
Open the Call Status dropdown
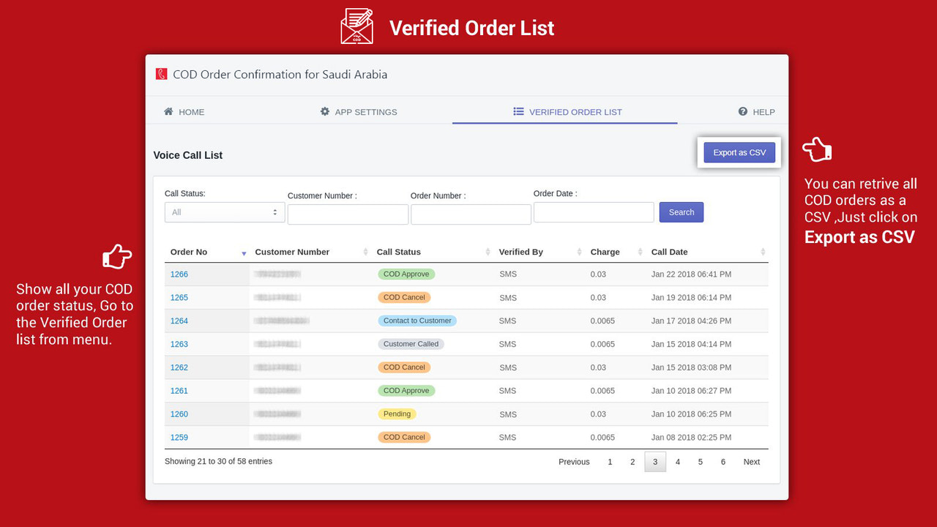coord(224,212)
